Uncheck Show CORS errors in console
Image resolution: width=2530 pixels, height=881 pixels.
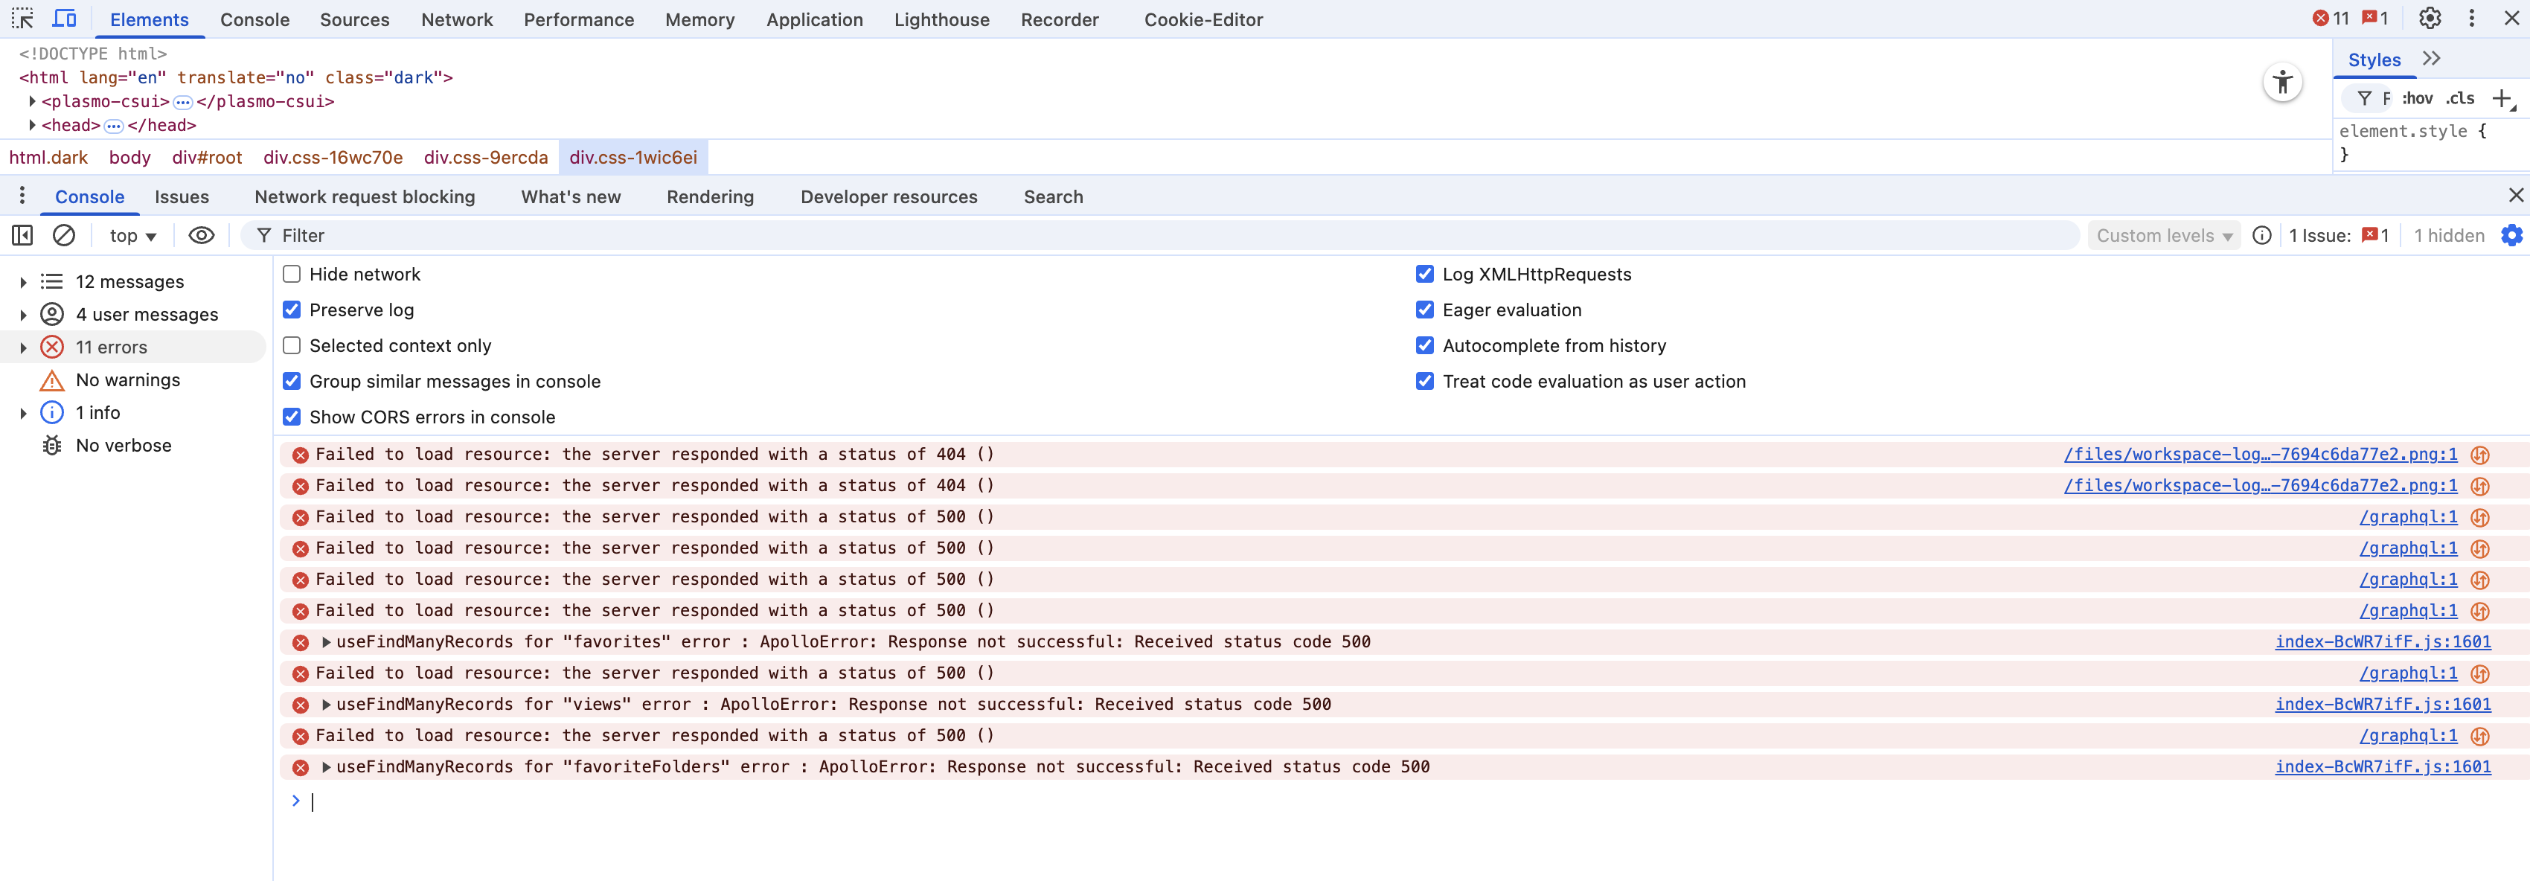292,417
